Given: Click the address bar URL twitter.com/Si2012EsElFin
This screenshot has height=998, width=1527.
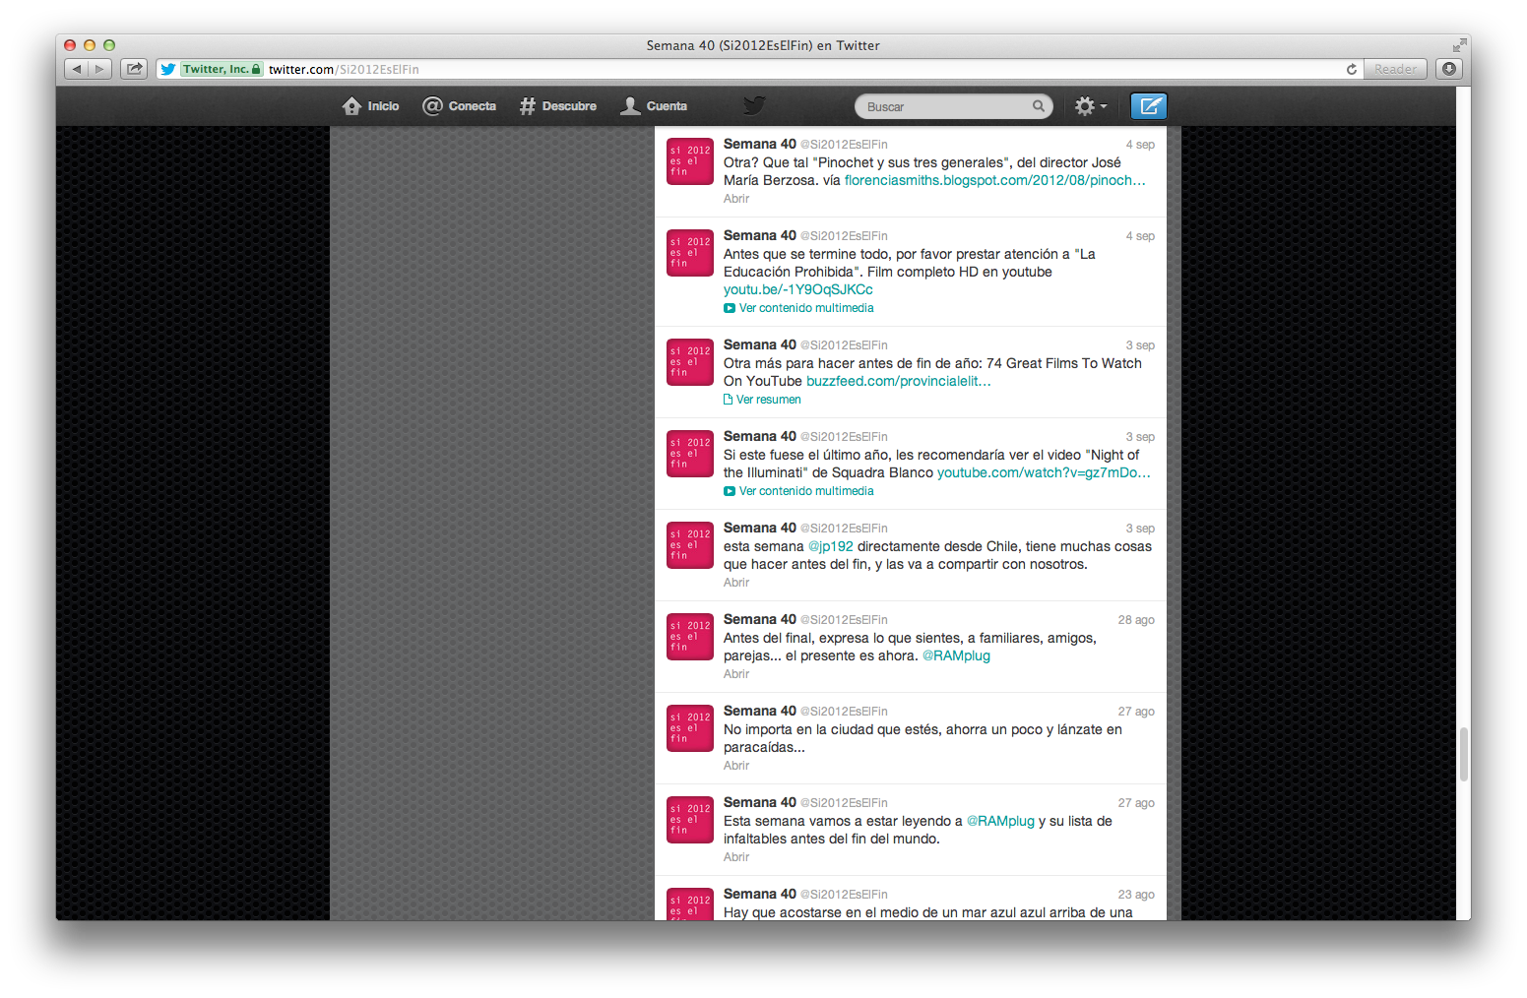Looking at the screenshot, I should pos(344,70).
